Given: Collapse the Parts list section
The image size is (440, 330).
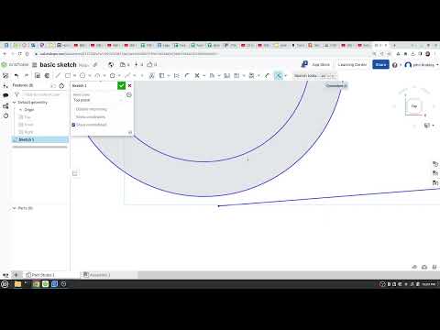Looking at the screenshot, I should [14, 208].
